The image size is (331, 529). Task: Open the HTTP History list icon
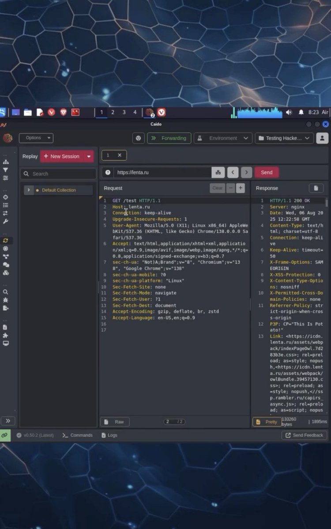[x=6, y=205]
